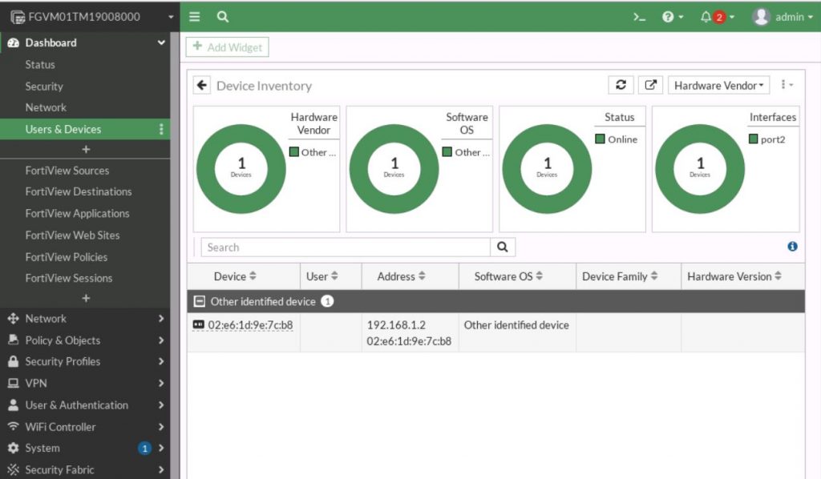This screenshot has height=479, width=821.
Task: Click the info icon beside the search bar
Action: coord(792,247)
